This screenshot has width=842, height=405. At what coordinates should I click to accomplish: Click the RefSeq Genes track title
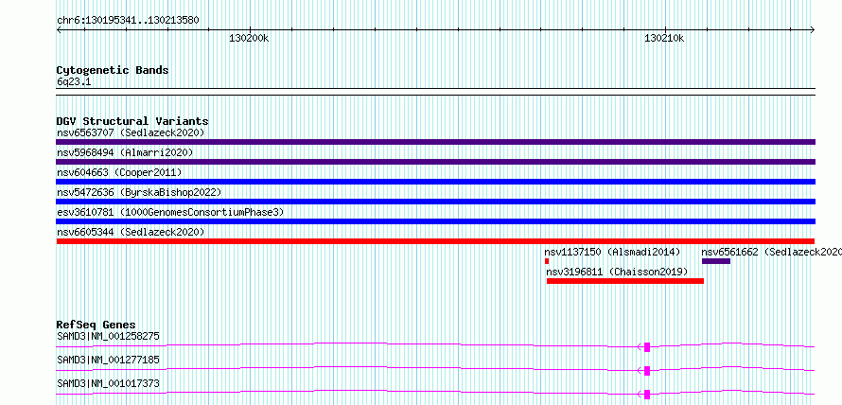[96, 325]
